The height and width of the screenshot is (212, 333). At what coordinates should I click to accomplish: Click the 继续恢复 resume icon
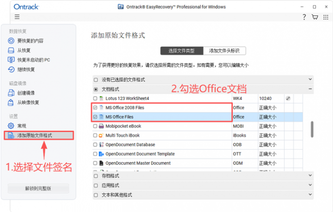(11, 69)
